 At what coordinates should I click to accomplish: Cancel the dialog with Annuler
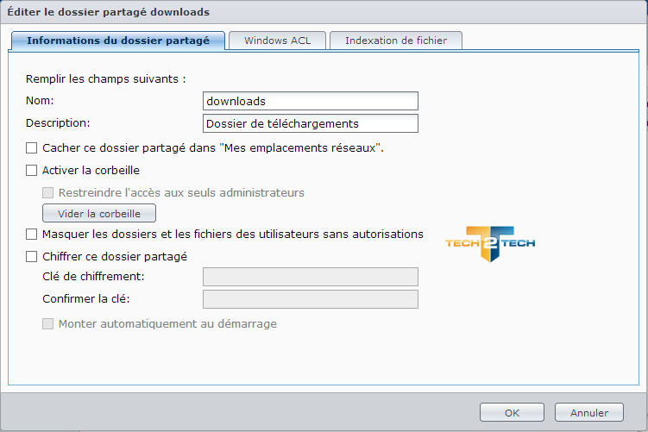pyautogui.click(x=589, y=412)
